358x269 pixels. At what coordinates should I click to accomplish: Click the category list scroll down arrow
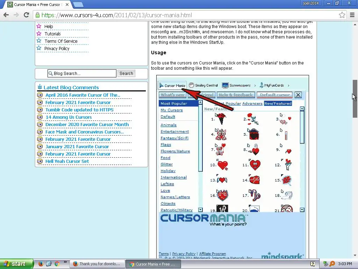pyautogui.click(x=200, y=210)
